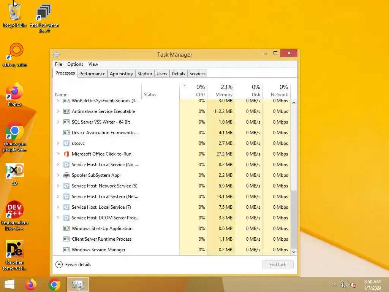
Task: Open the File menu
Action: pyautogui.click(x=59, y=64)
